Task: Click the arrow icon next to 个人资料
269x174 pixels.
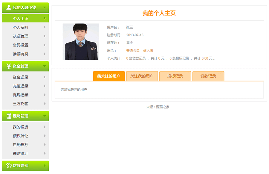Action: point(45,27)
